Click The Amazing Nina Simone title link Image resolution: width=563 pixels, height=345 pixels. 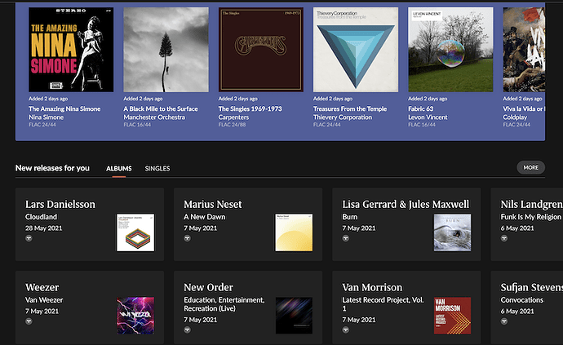(x=64, y=108)
